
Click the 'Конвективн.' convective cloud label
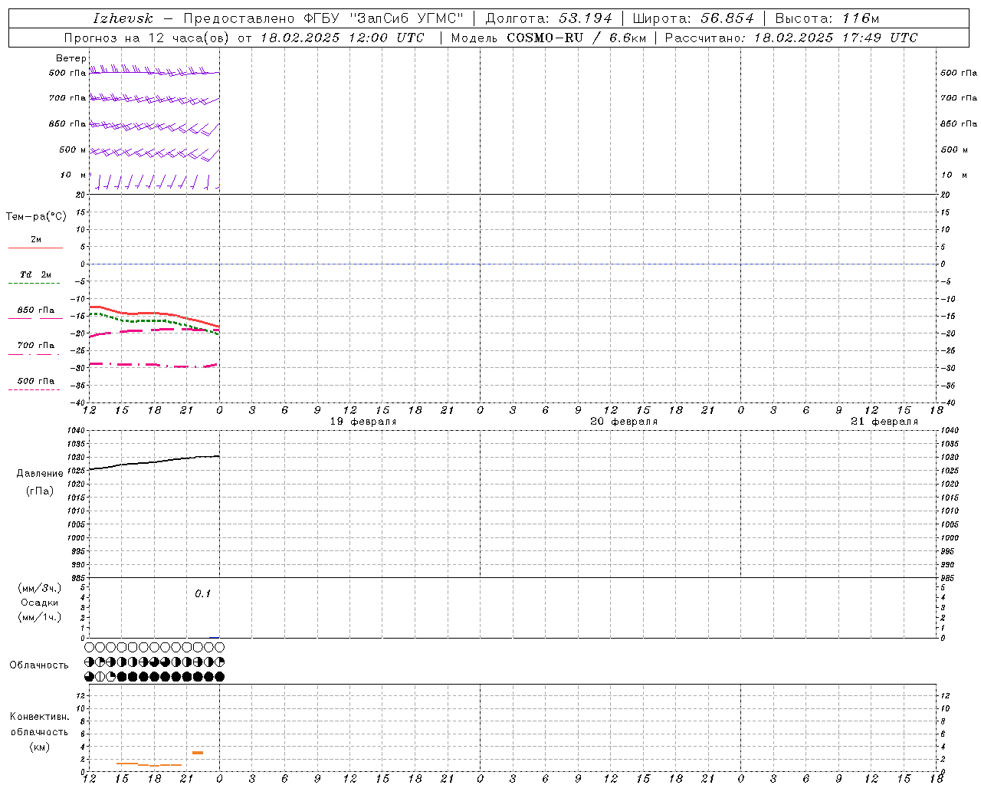click(39, 717)
